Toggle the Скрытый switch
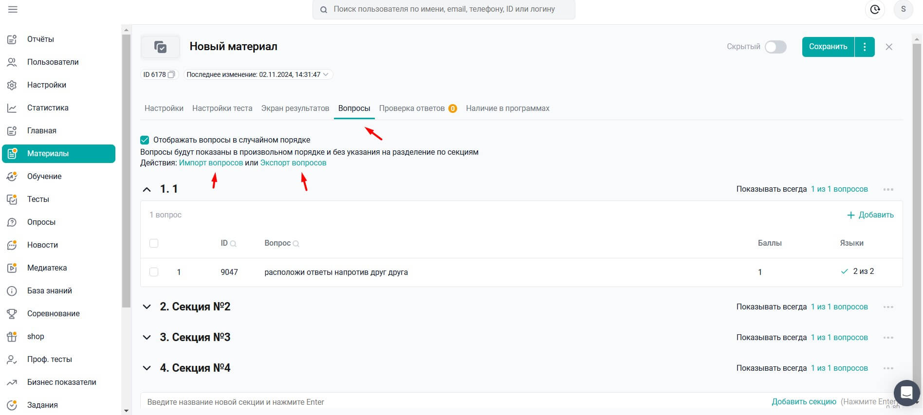This screenshot has width=923, height=415. click(x=775, y=47)
